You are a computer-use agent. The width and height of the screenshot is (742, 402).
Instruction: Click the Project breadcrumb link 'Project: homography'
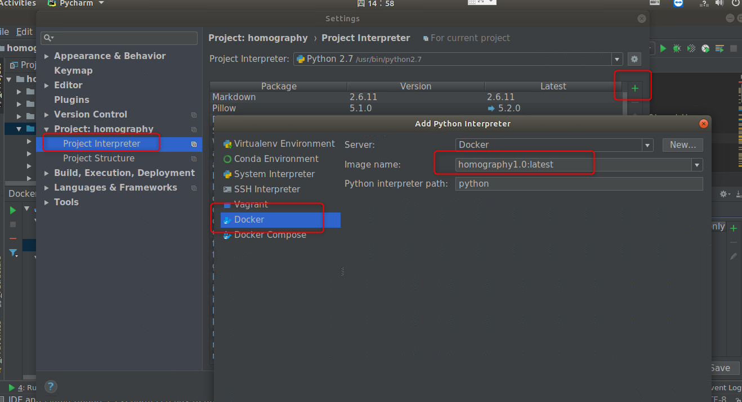pos(258,38)
